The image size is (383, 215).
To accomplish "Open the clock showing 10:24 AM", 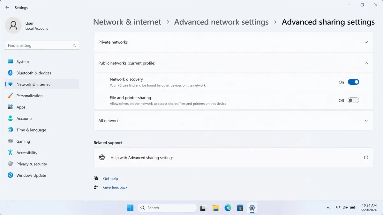I will [x=369, y=208].
